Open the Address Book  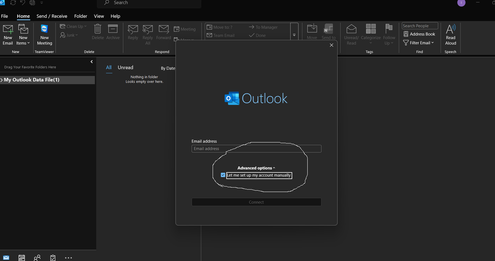tap(419, 34)
